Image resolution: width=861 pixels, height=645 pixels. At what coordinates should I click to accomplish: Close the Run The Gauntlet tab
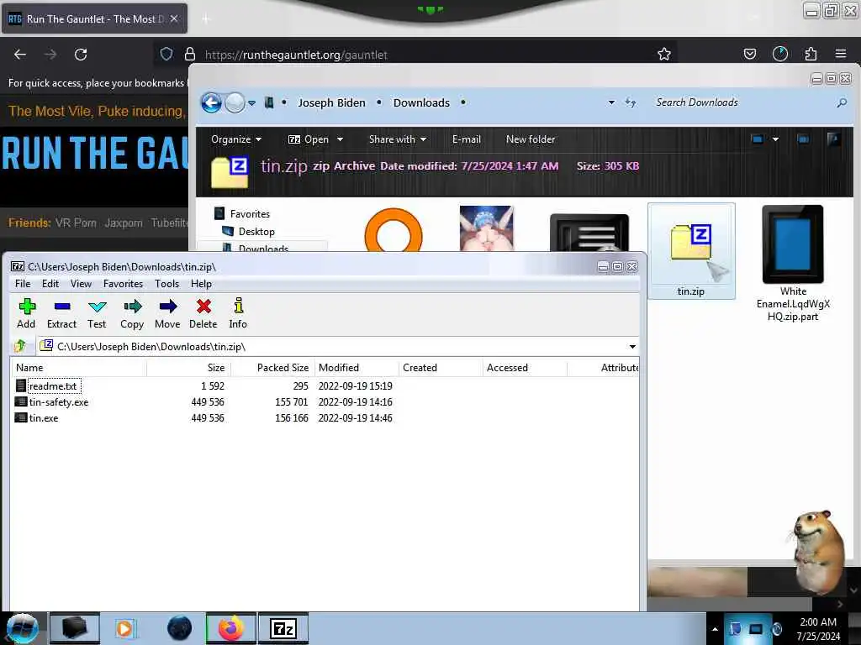(173, 18)
